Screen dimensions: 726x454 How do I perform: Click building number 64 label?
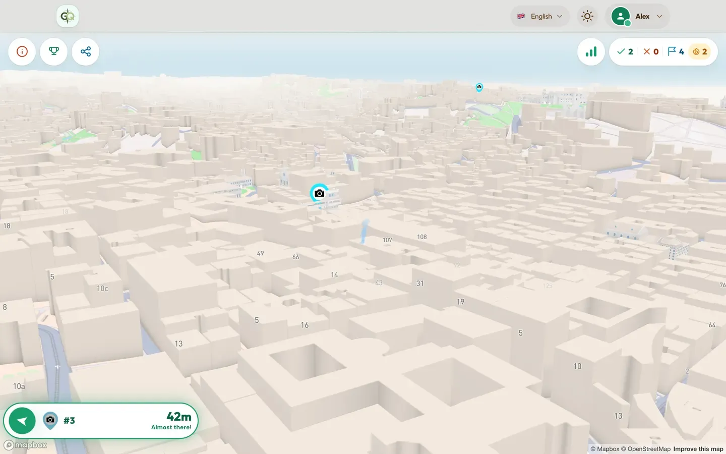(712, 325)
